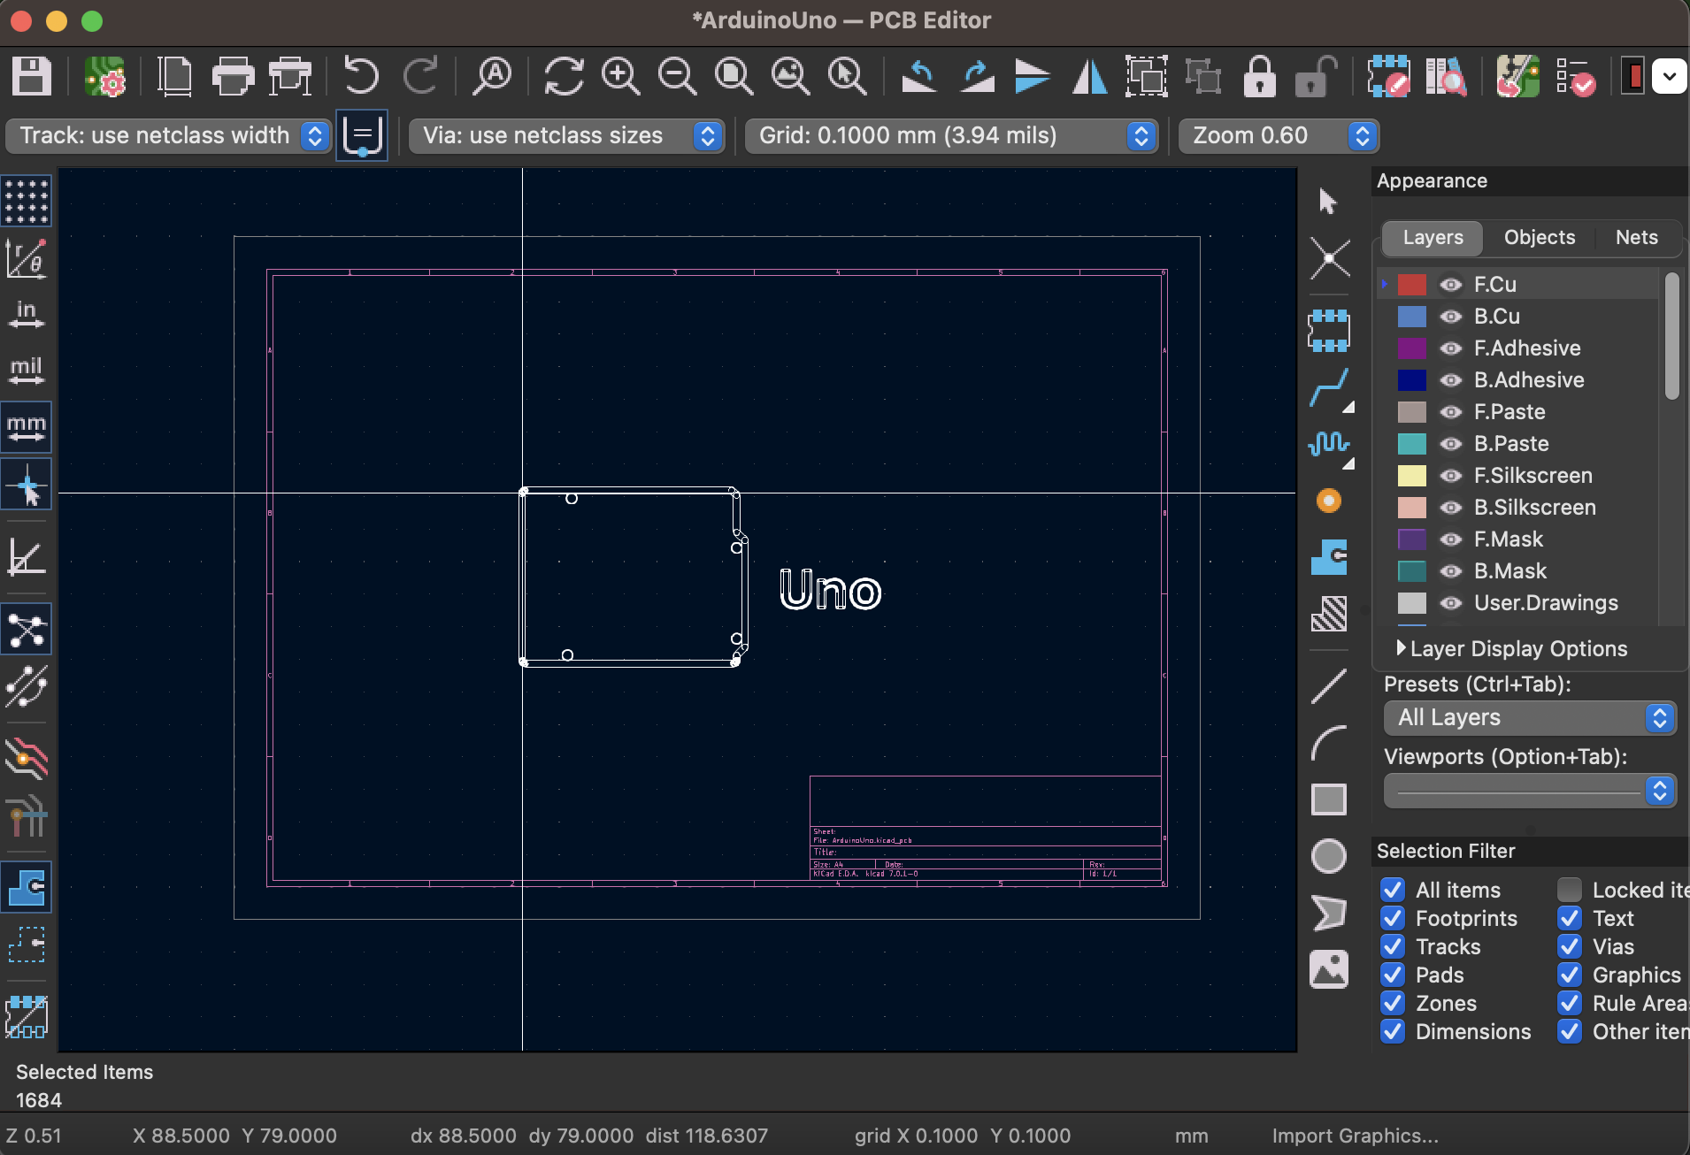This screenshot has width=1690, height=1155.
Task: Toggle grid display dots icon
Action: [27, 200]
